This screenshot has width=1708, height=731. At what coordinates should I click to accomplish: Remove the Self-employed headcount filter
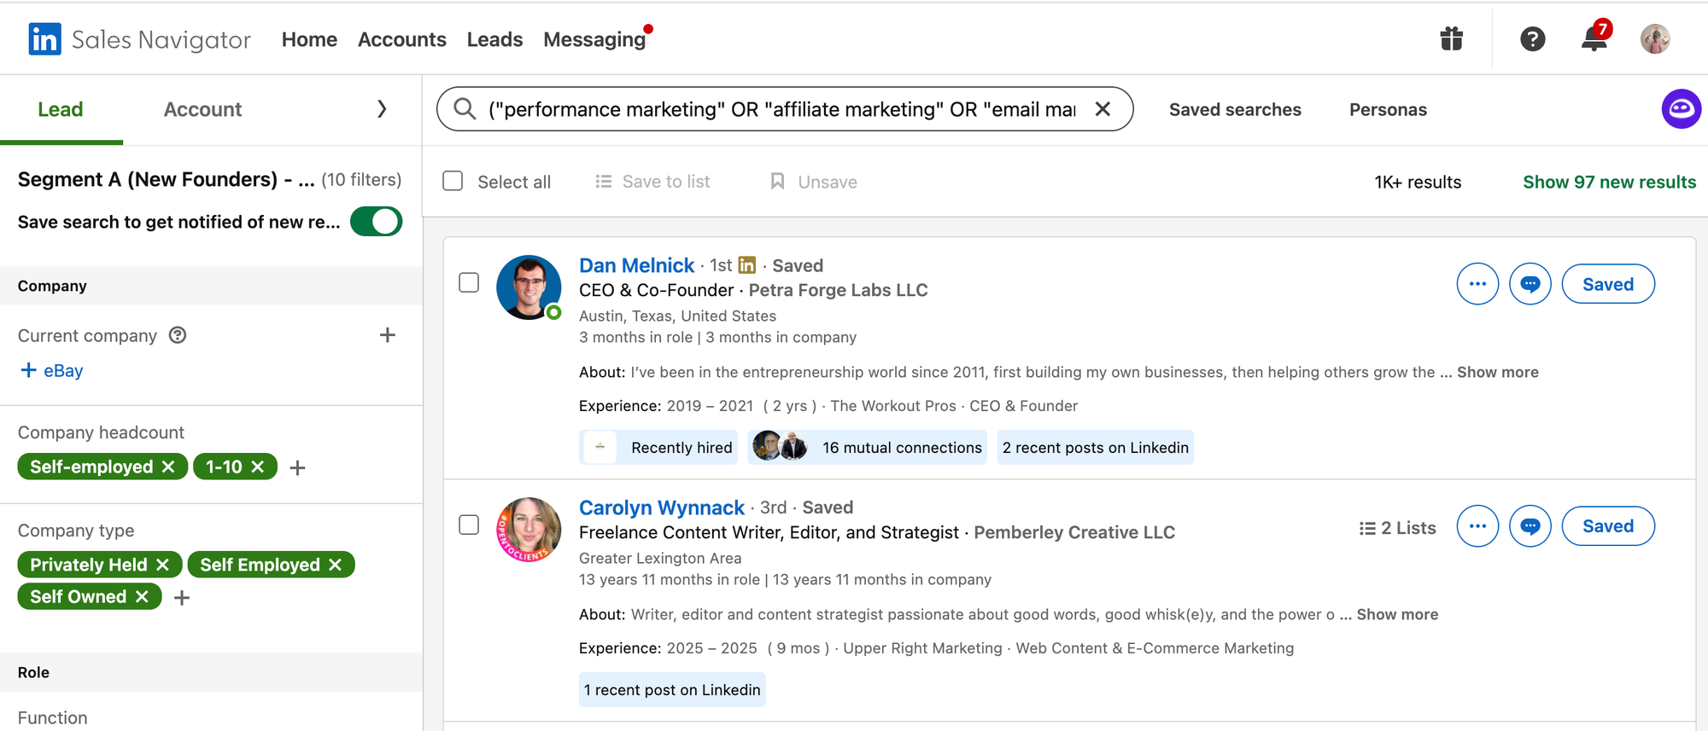tap(168, 467)
